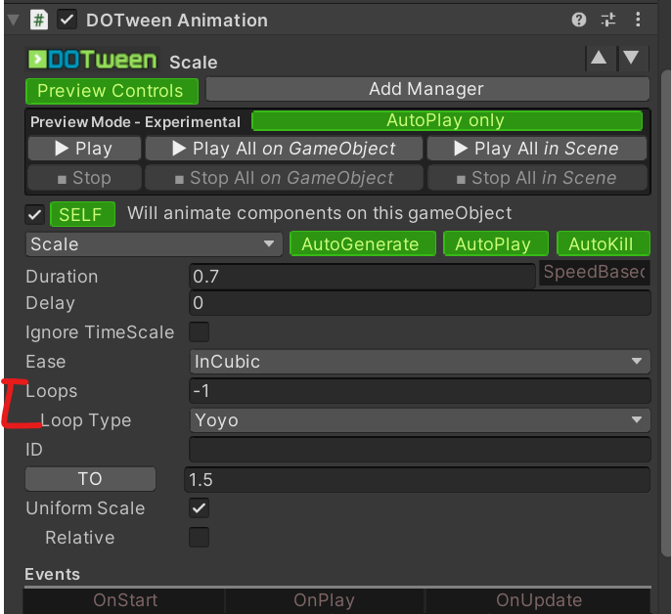This screenshot has height=614, width=671.
Task: Click the C# script icon of DOTween Animation
Action: pyautogui.click(x=38, y=21)
